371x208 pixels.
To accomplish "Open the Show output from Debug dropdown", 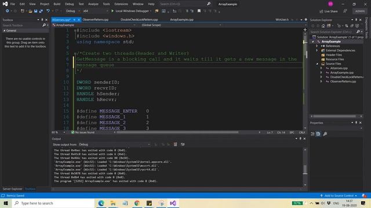I will (x=114, y=144).
